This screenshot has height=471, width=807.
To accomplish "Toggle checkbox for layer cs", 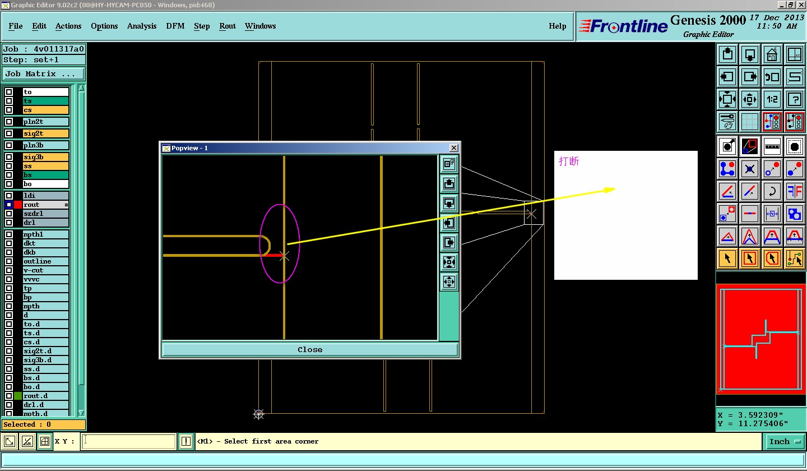I will click(9, 110).
